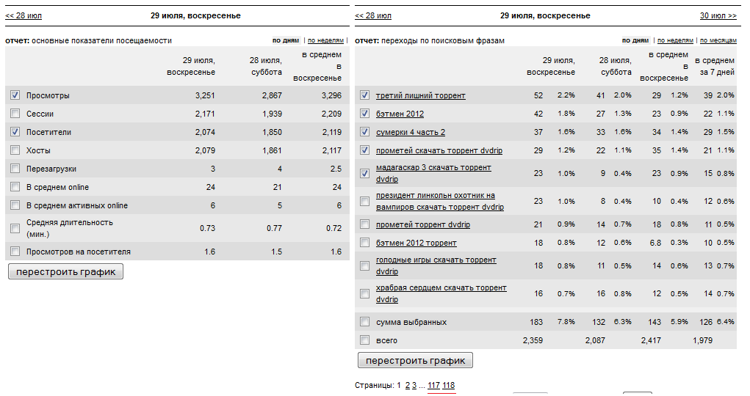Screen dimensions: 750x396
Task: Go to 28 июл in visits report
Action: [24, 15]
